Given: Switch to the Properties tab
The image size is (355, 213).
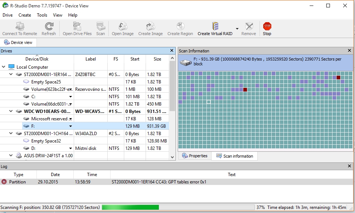Looking at the screenshot, I should [x=195, y=156].
